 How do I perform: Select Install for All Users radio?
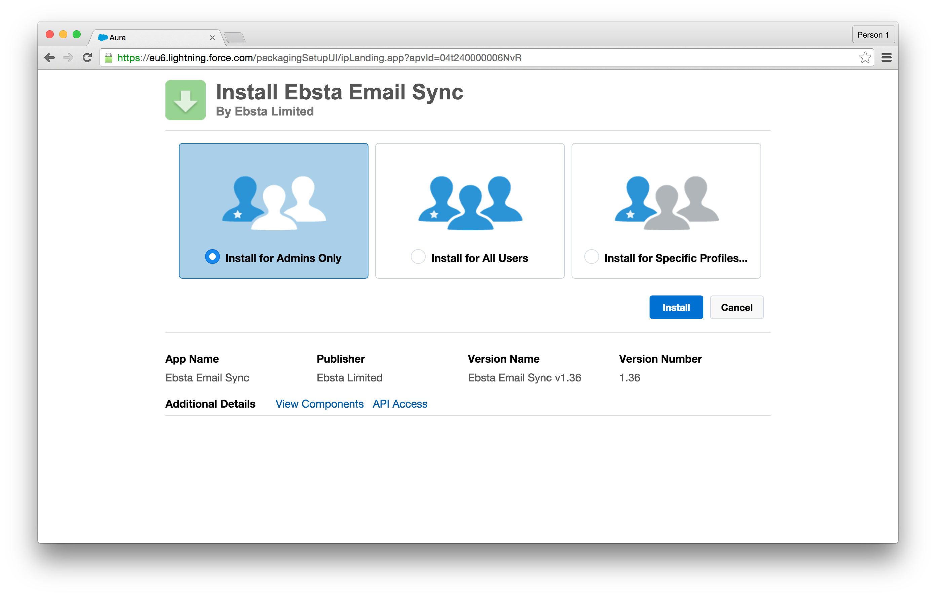418,257
